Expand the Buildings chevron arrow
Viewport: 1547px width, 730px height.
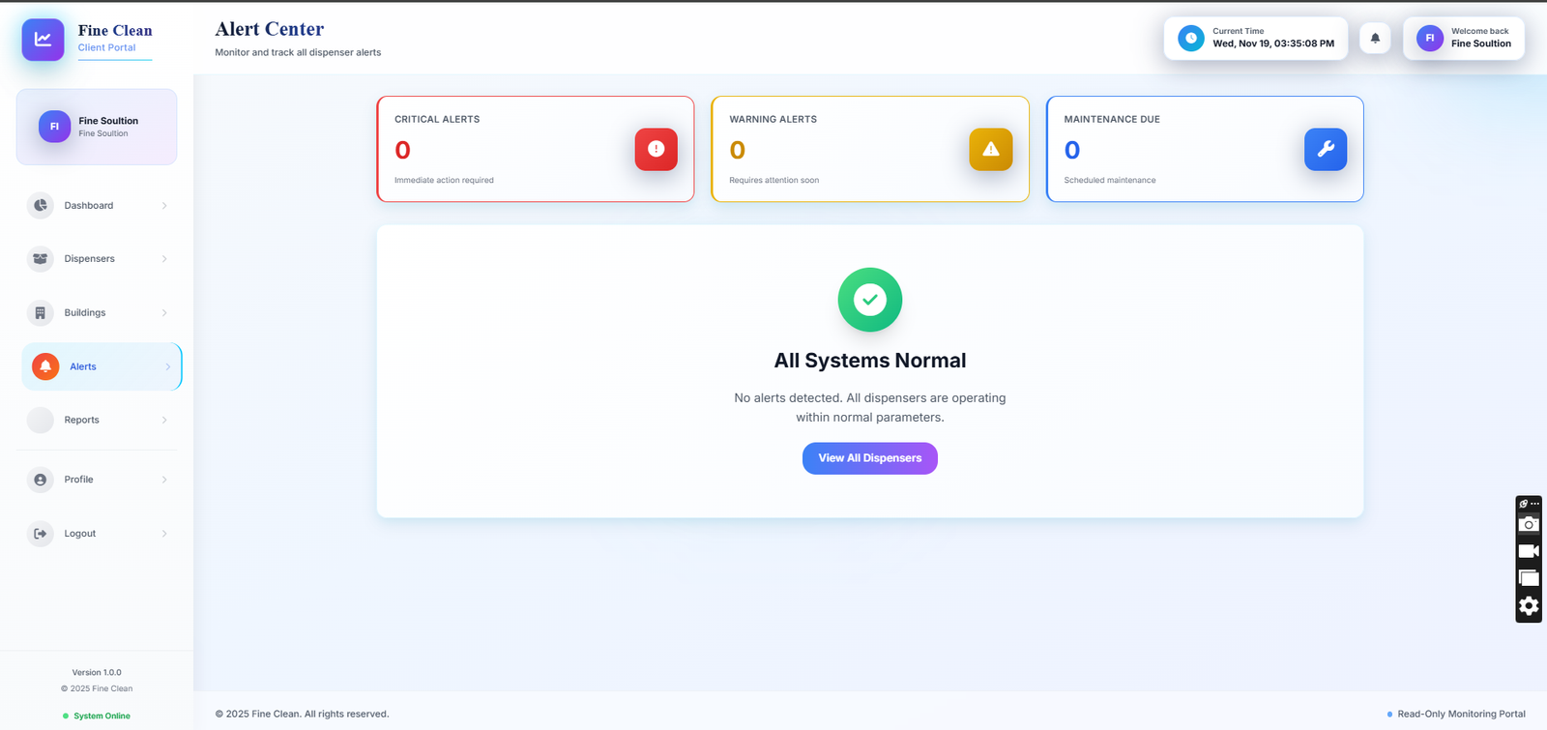click(164, 313)
